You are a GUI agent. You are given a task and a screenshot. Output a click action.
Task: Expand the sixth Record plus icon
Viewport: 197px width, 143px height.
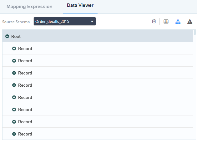point(14,110)
